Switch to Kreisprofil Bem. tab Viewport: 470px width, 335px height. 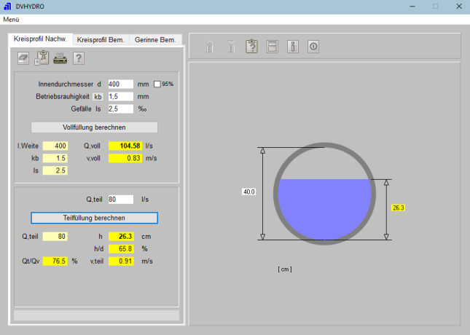click(102, 39)
